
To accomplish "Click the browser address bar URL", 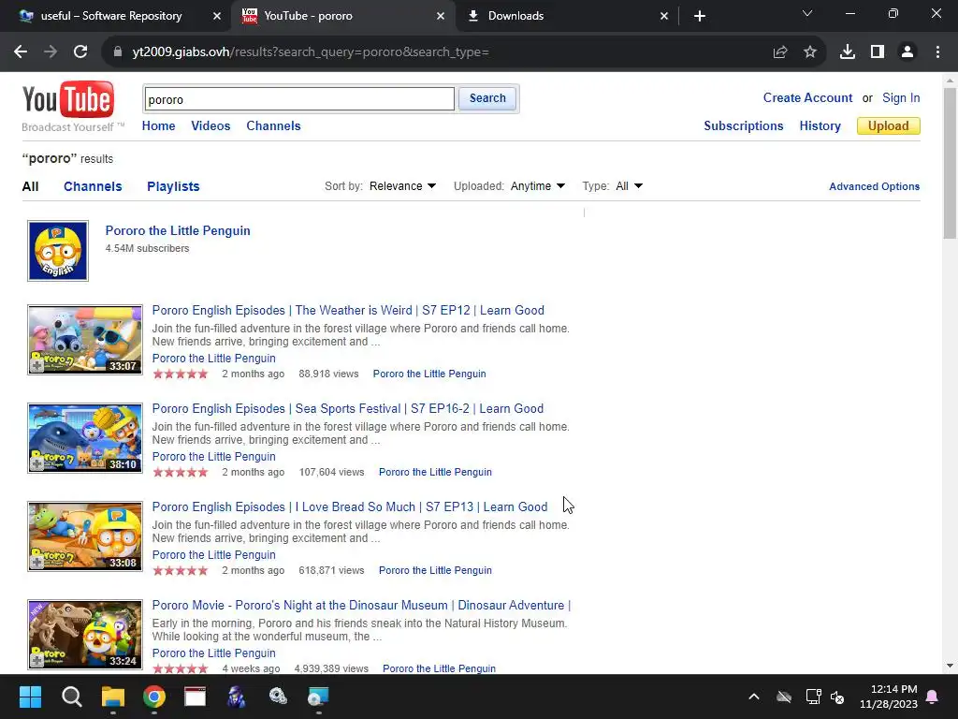I will [x=311, y=52].
